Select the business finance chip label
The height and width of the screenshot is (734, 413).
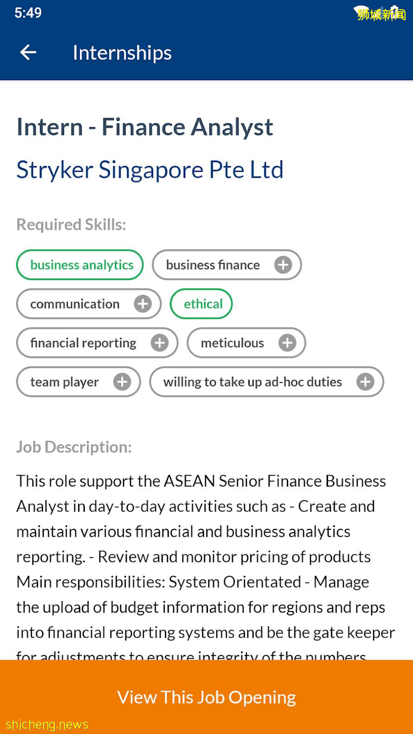click(x=213, y=265)
